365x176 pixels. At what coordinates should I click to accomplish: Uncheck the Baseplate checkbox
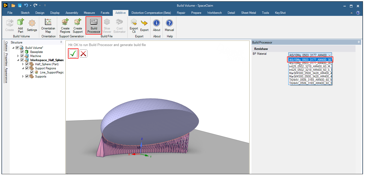22,52
